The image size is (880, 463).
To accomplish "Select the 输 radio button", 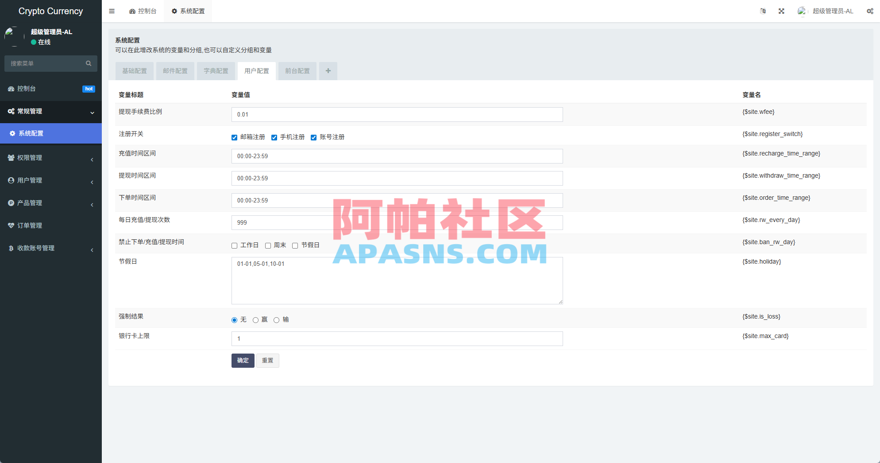I will 276,320.
